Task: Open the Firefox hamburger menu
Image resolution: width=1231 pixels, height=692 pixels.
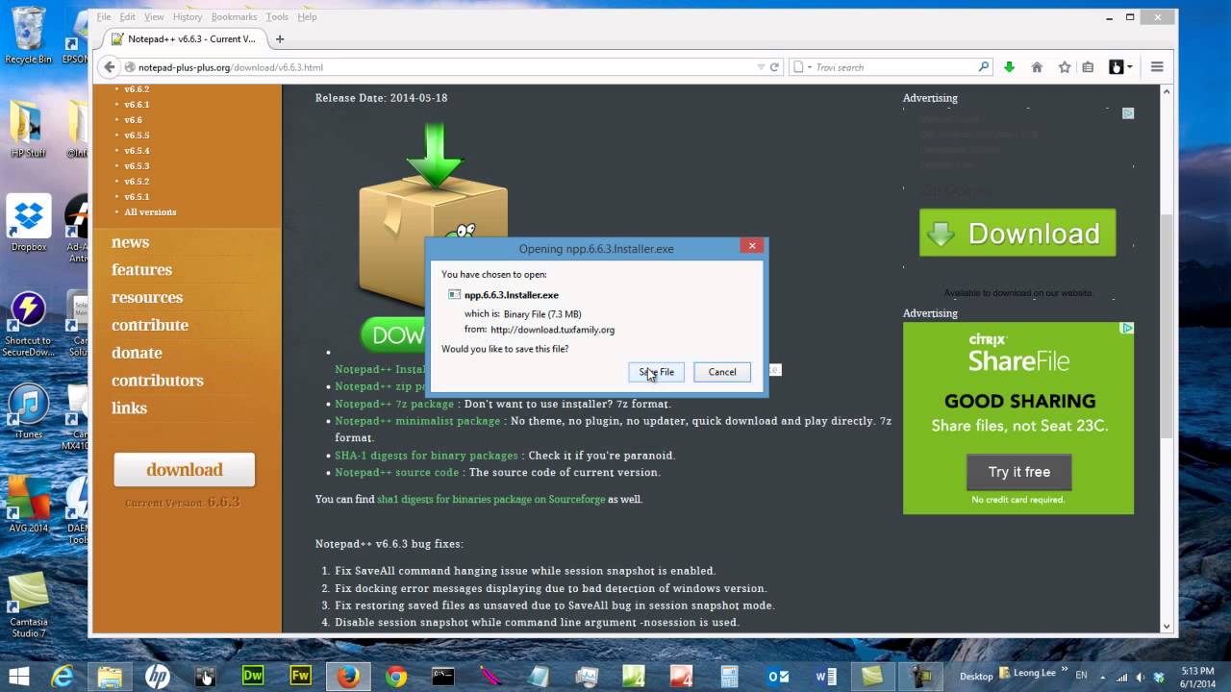Action: click(1157, 67)
